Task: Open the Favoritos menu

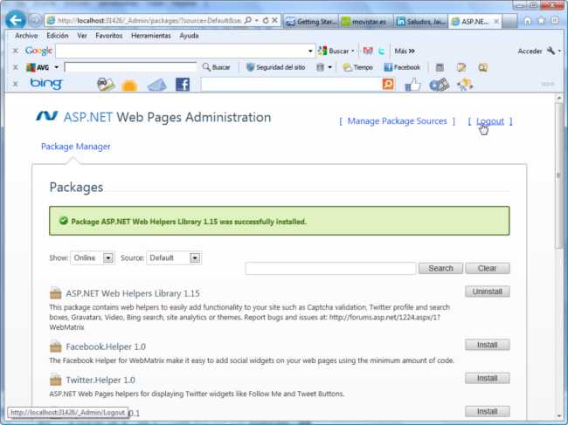Action: click(x=109, y=36)
